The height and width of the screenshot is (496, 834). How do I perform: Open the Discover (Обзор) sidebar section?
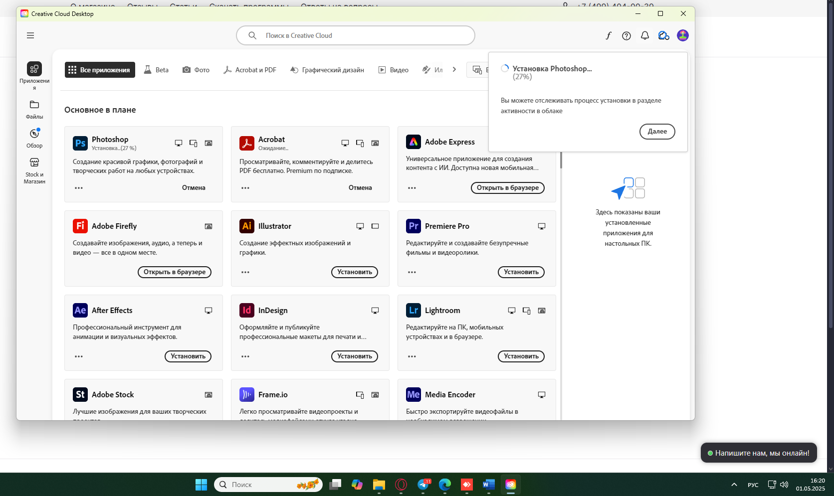click(x=34, y=139)
